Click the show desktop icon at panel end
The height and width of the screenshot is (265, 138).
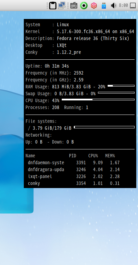pos(133,6)
